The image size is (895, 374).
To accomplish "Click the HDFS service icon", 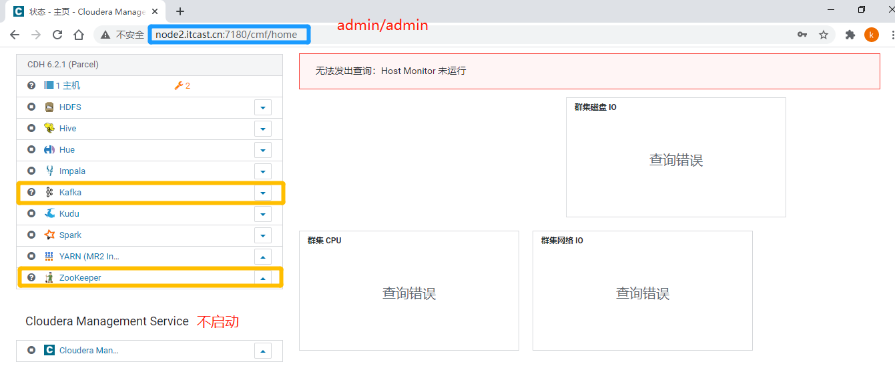I will (x=49, y=107).
